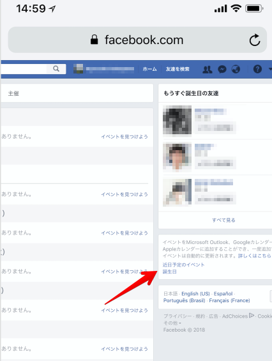Tap the 14:59 clock in status bar

coord(31,9)
